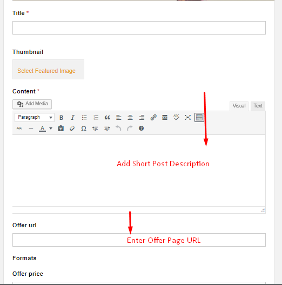This screenshot has width=282, height=285.
Task: Toggle strikethrough text formatting
Action: (19, 128)
